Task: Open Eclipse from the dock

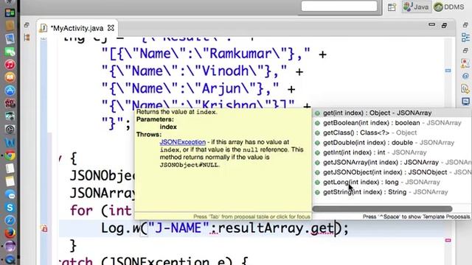Action: point(10,246)
